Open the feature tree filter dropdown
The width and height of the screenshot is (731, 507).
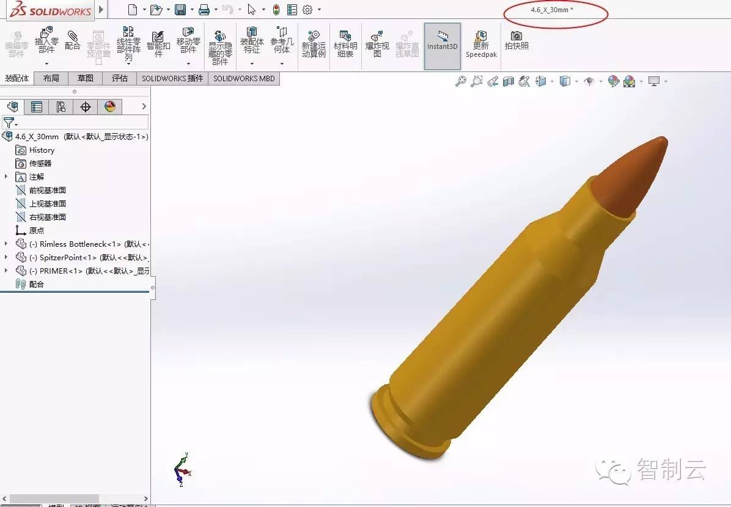tap(10, 123)
